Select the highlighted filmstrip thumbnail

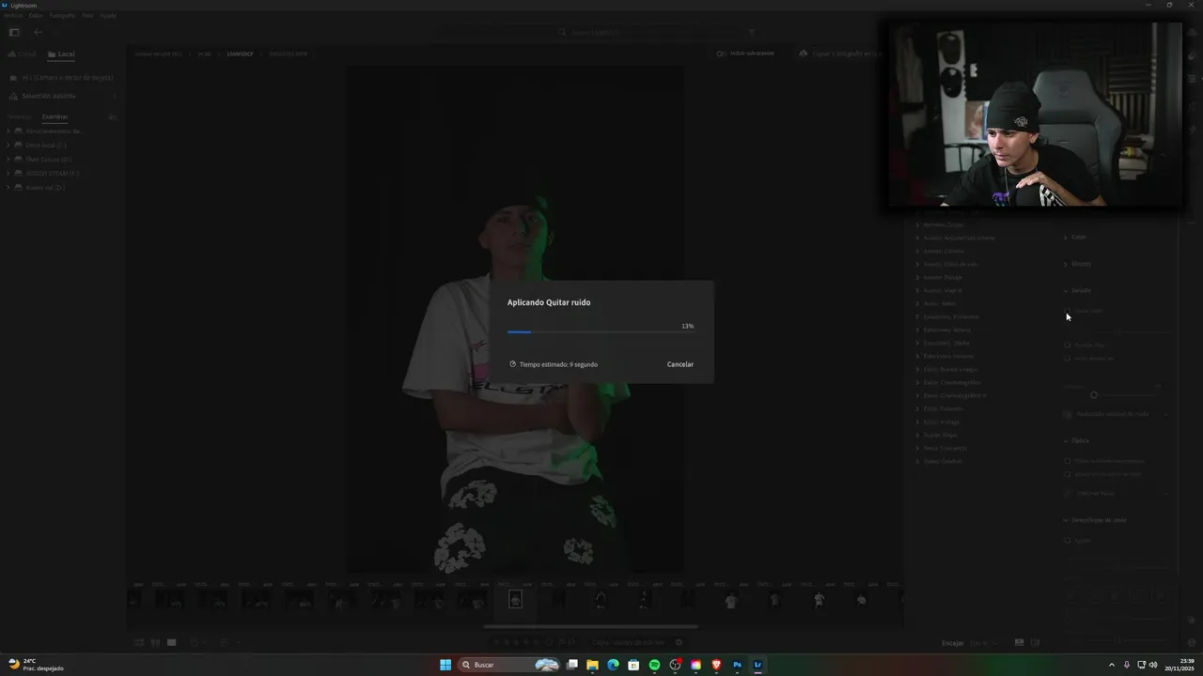pyautogui.click(x=515, y=599)
